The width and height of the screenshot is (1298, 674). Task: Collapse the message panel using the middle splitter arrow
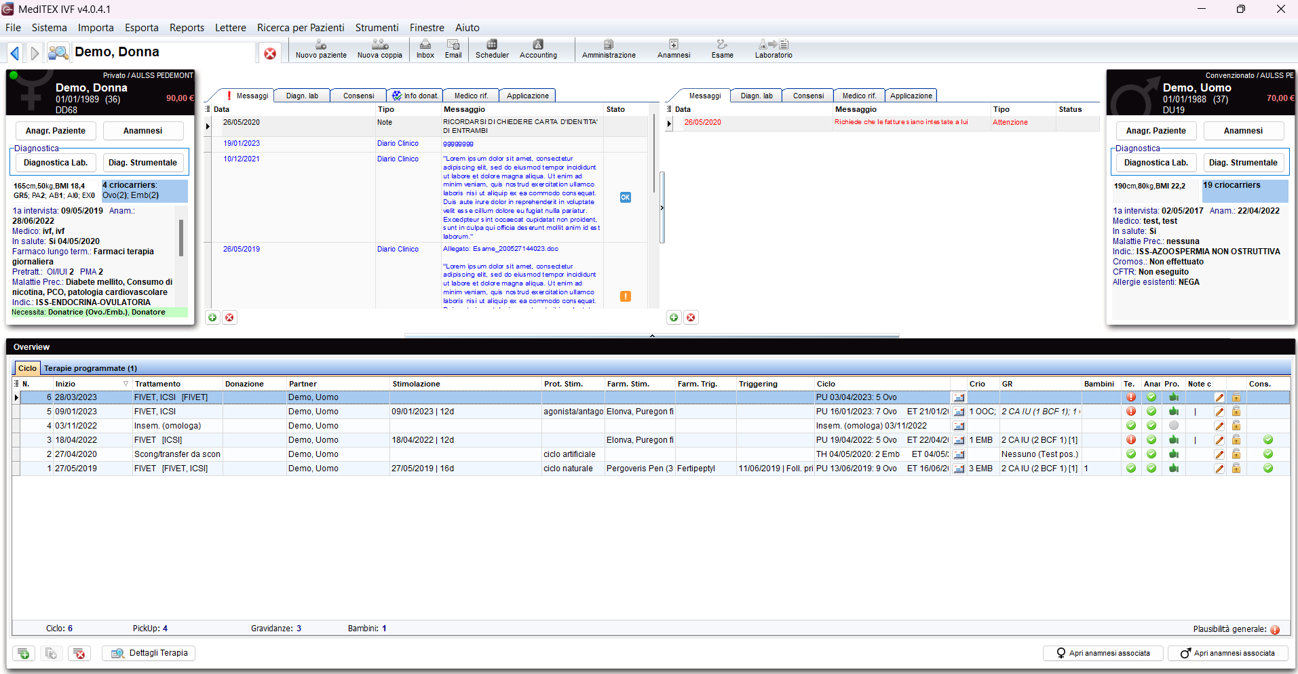662,207
